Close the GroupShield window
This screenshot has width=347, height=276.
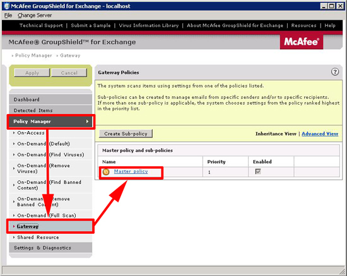(340, 6)
